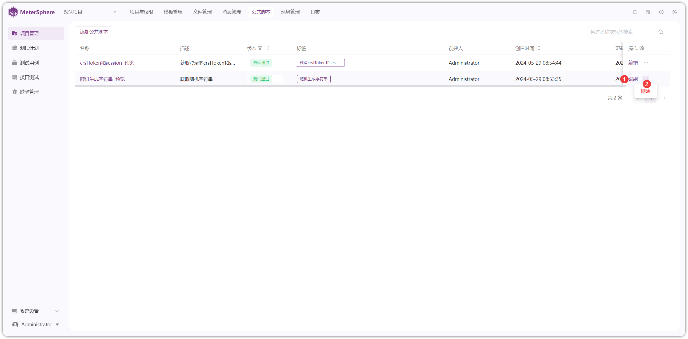The height and width of the screenshot is (339, 688).
Task: Click the 添加公共脚本 button
Action: click(x=94, y=32)
